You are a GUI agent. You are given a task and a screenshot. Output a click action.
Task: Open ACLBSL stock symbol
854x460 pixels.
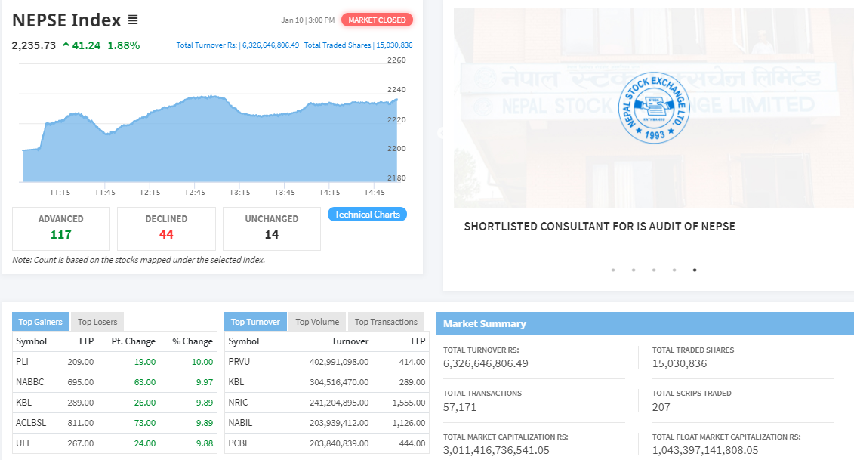[x=31, y=423]
